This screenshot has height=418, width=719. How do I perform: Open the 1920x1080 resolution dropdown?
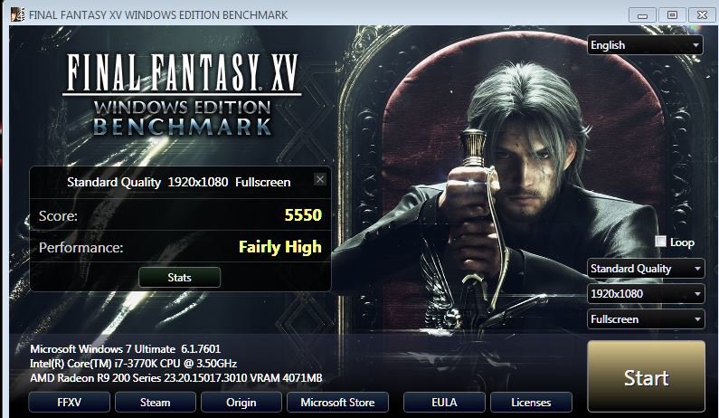pos(646,294)
